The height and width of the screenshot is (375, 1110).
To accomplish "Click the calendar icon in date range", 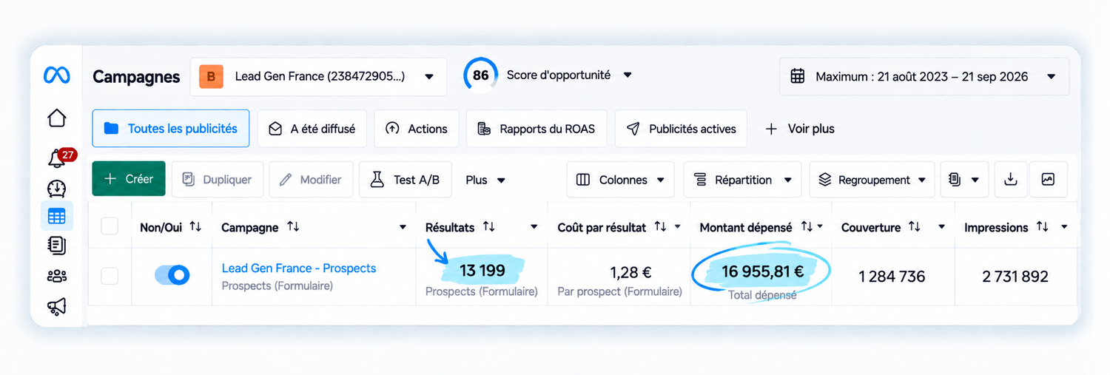I will tap(798, 76).
